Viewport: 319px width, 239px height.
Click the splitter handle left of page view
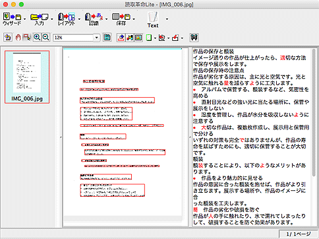61,137
